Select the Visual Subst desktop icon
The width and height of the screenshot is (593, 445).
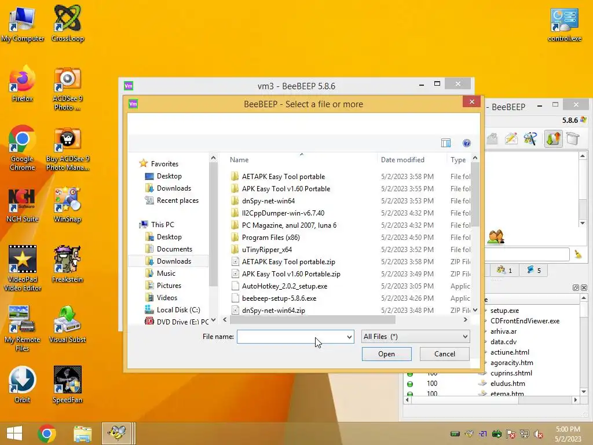point(67,324)
